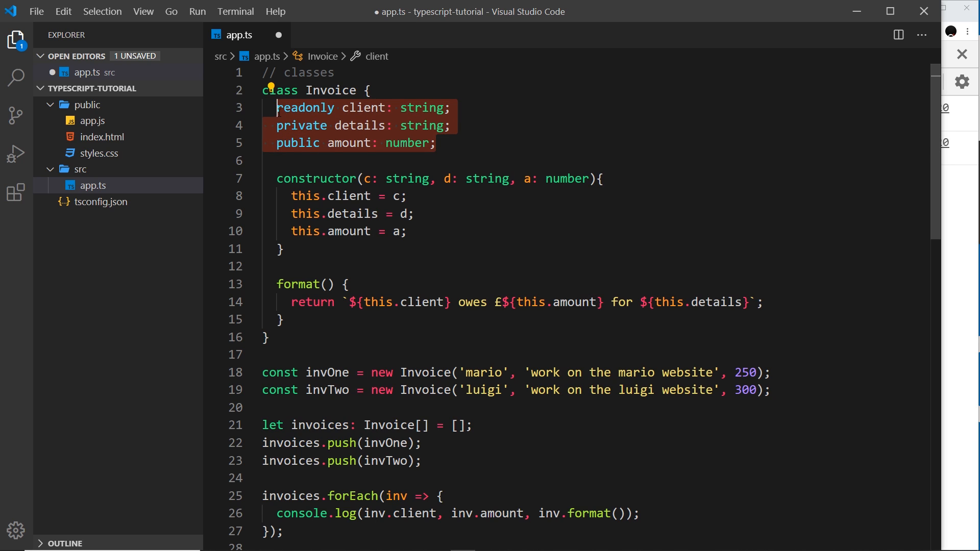This screenshot has height=551, width=980.
Task: Collapse the TYPESCRIPT-TUTORIAL folder section
Action: tap(41, 88)
